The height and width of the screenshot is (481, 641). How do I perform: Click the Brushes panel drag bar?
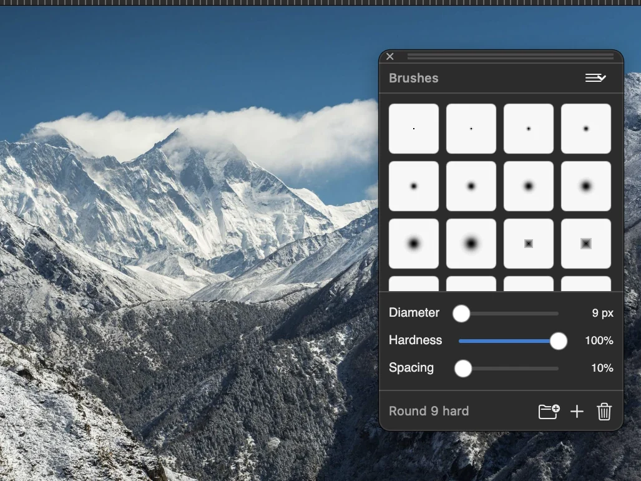click(511, 56)
